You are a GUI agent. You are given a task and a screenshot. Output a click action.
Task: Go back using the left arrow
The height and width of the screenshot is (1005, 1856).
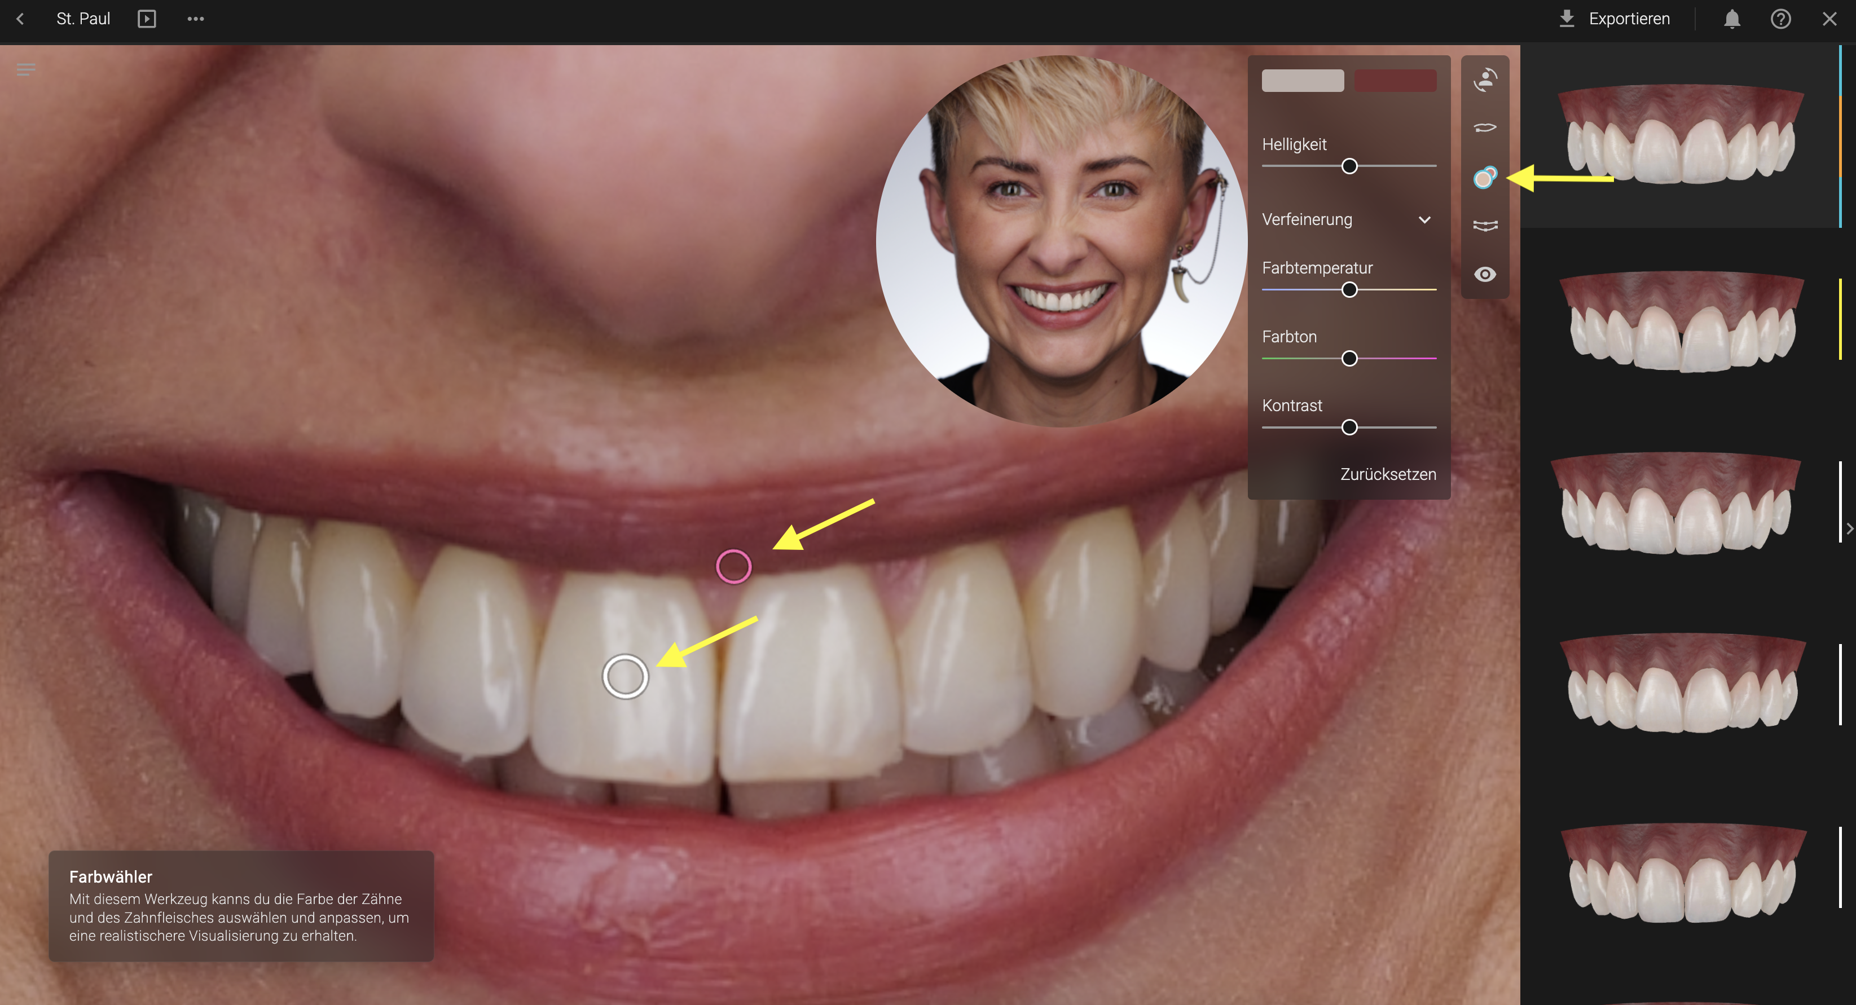pos(20,19)
